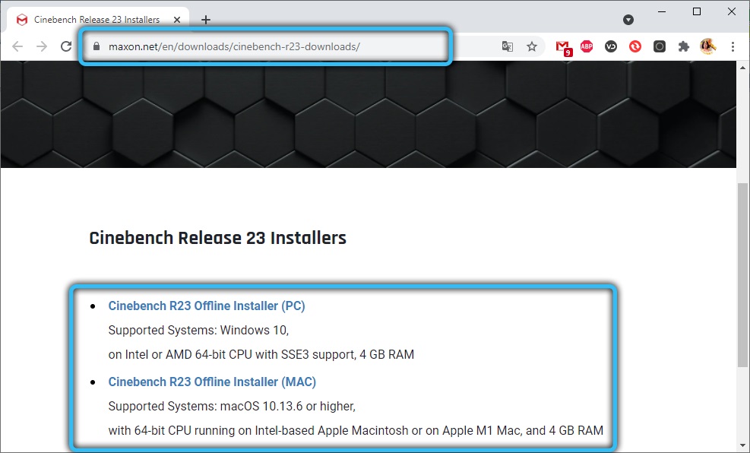Download Cinebench R23 Offline Installer (PC)
This screenshot has width=750, height=453.
206,306
